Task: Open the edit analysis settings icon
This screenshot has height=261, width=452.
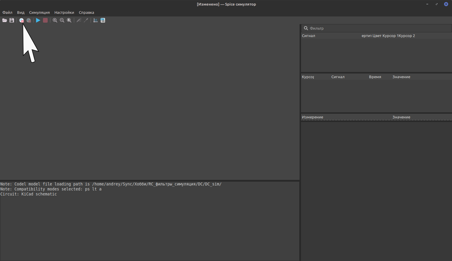Action: 29,20
